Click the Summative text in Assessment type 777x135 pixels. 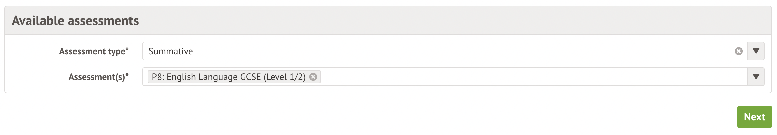point(171,51)
